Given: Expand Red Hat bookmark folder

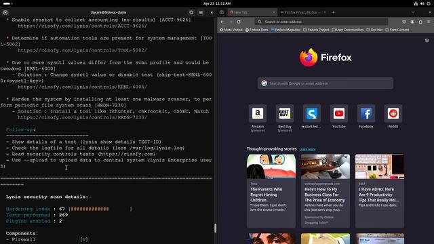Looking at the screenshot, I should click(x=374, y=30).
